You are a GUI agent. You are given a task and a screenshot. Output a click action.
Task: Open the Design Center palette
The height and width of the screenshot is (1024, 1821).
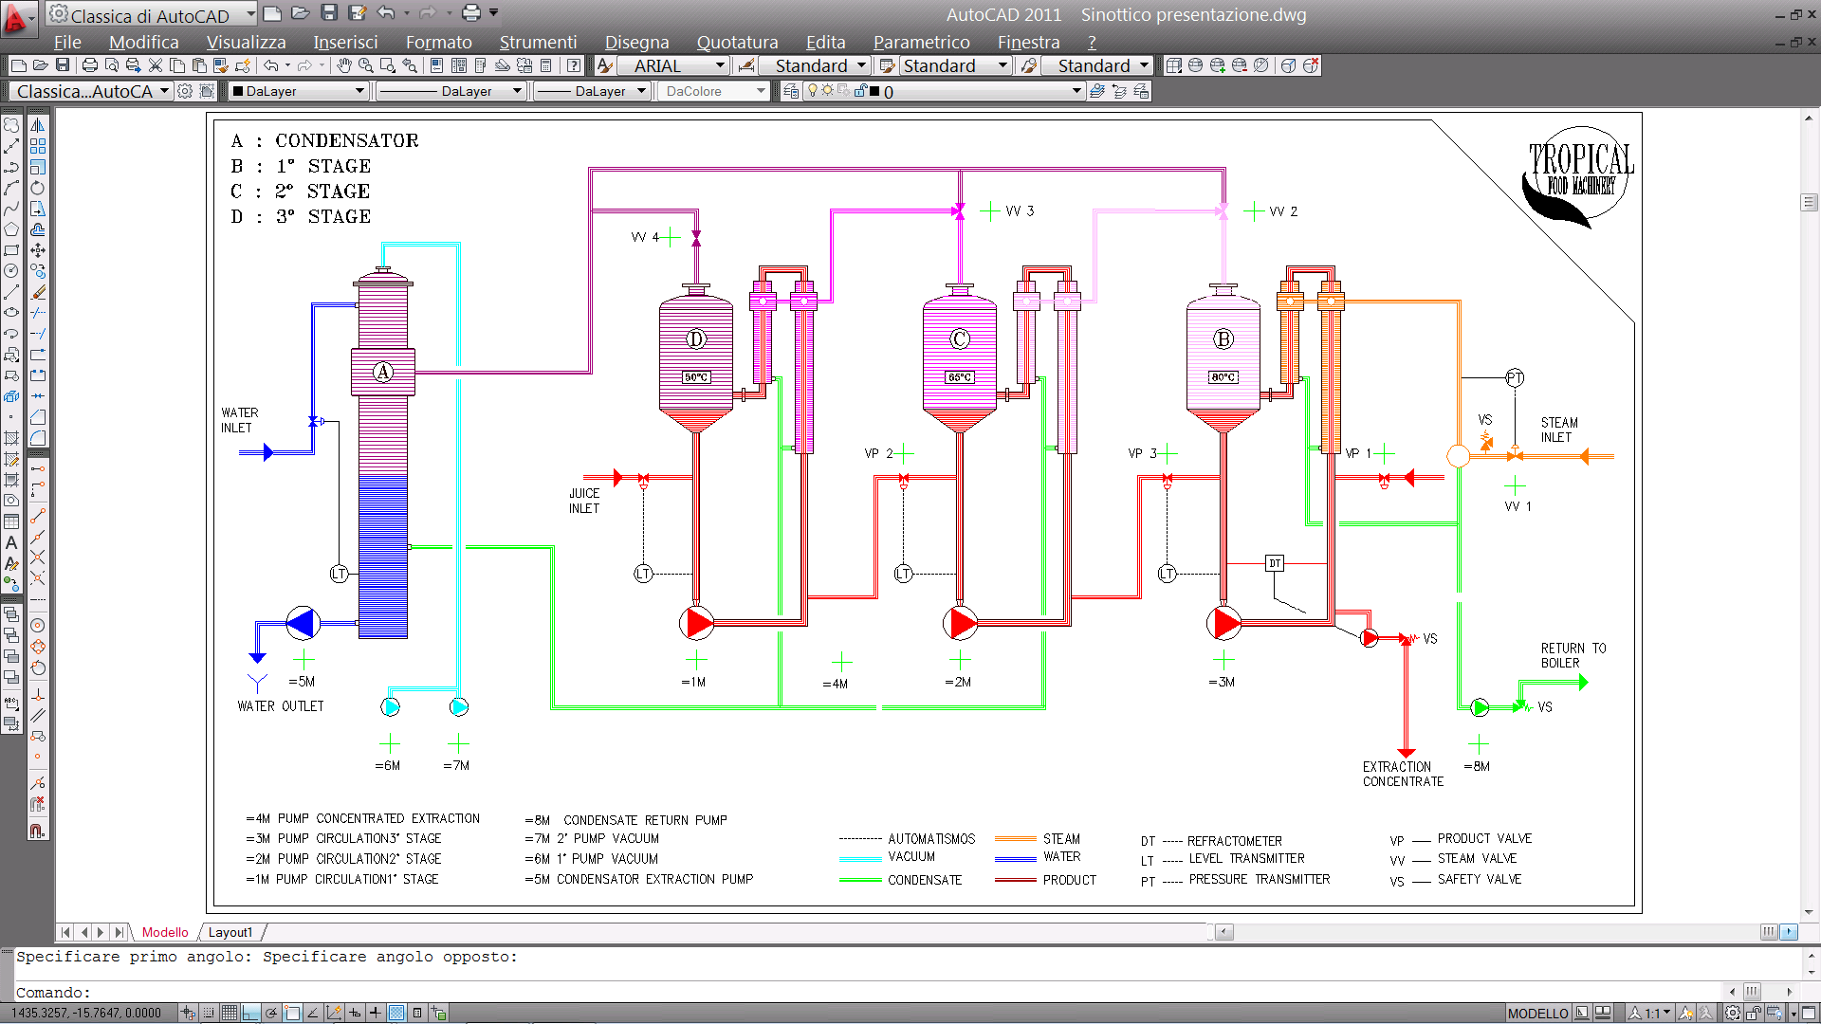pyautogui.click(x=459, y=65)
